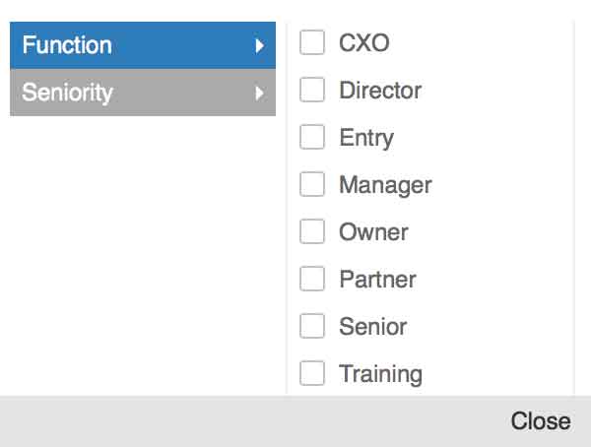Enable the Training checkbox
The width and height of the screenshot is (591, 447).
point(312,374)
